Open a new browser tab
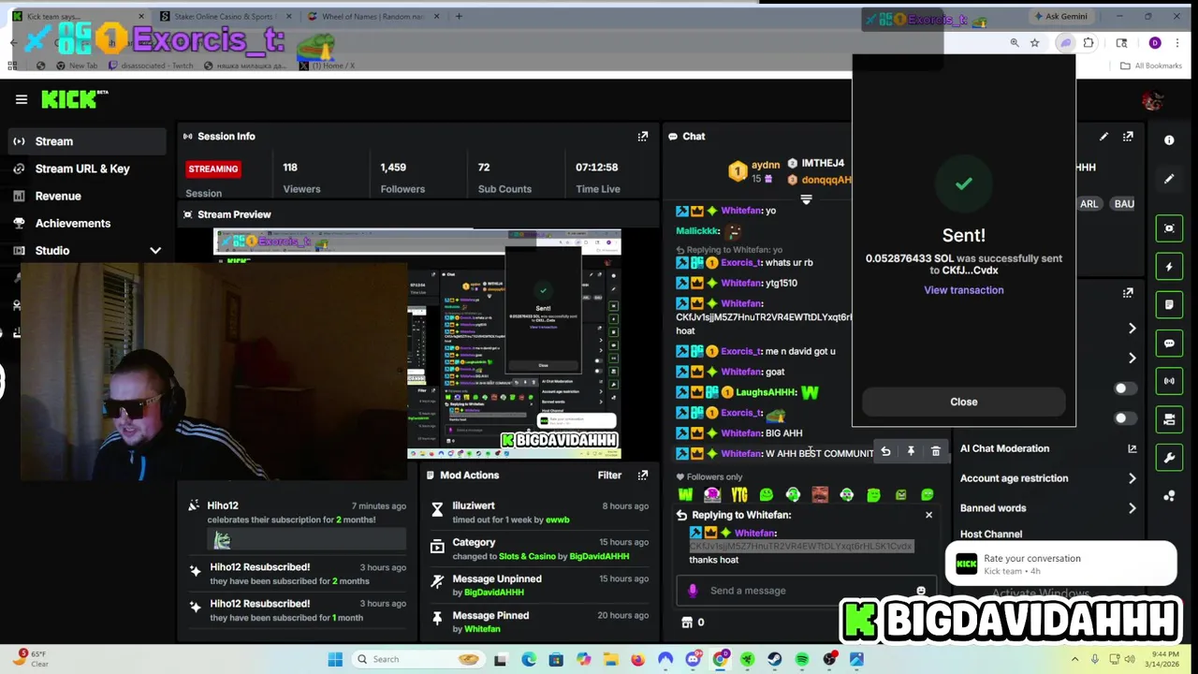Viewport: 1198px width, 674px height. (459, 16)
